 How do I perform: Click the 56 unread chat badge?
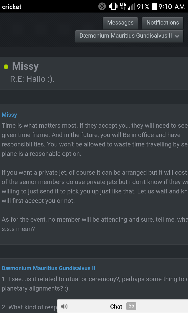point(131,306)
